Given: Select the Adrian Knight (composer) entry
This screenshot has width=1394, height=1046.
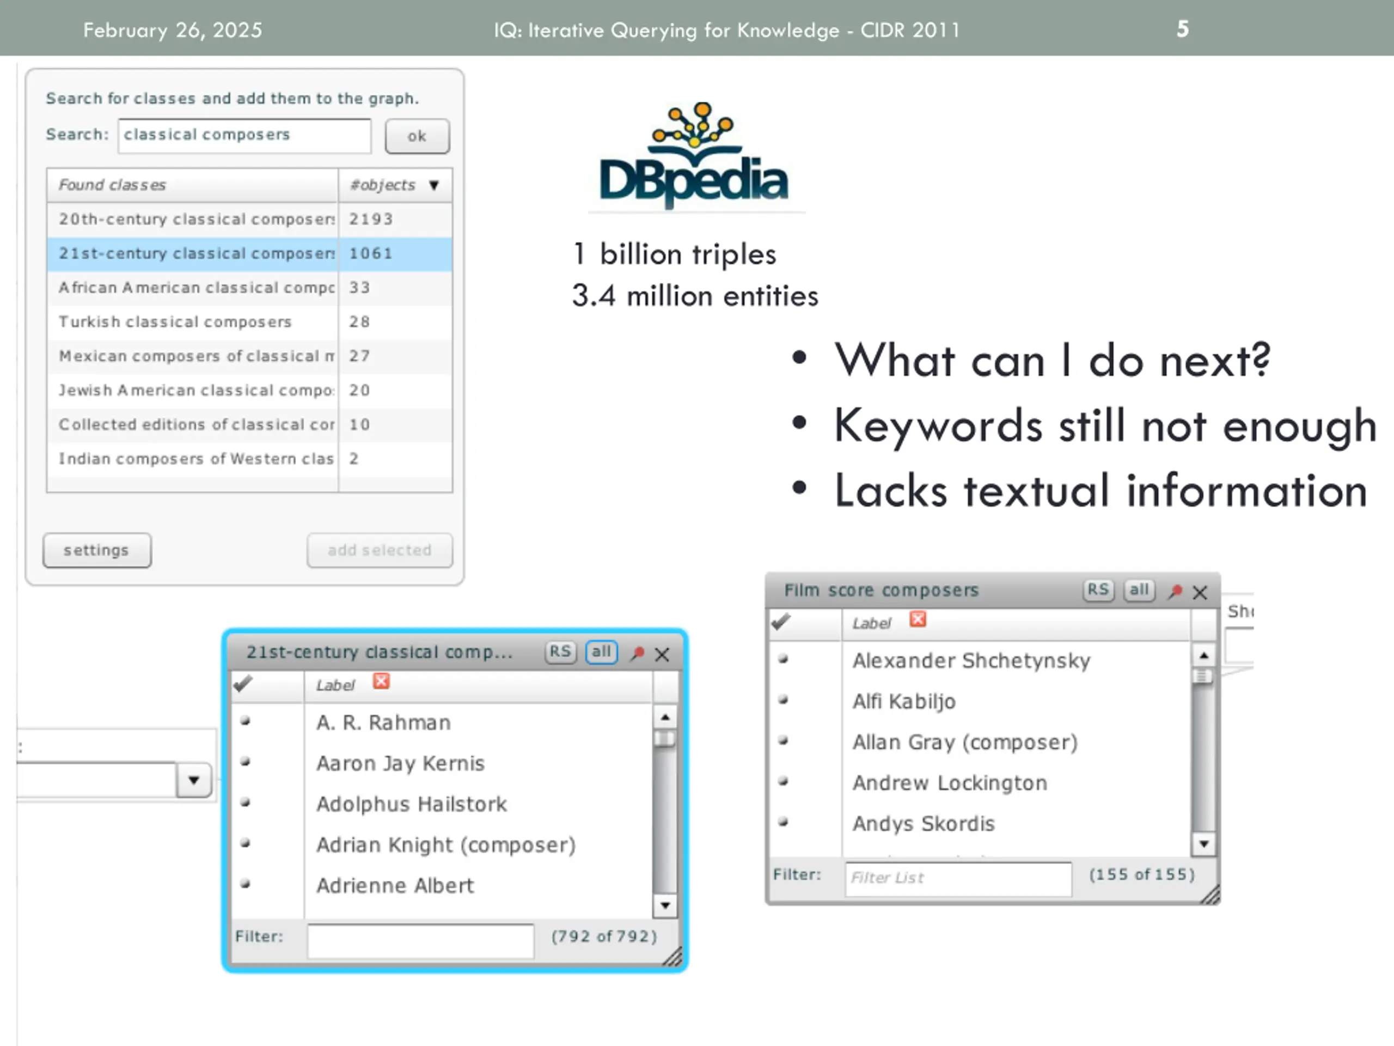Looking at the screenshot, I should click(445, 846).
